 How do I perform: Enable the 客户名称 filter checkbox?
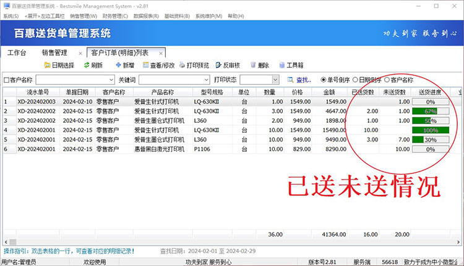(7, 80)
